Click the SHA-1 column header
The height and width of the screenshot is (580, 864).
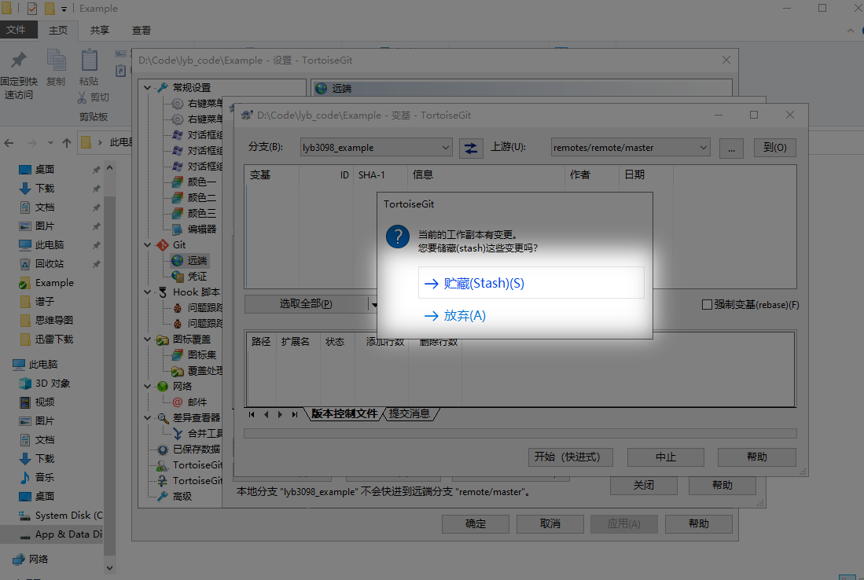coord(381,175)
